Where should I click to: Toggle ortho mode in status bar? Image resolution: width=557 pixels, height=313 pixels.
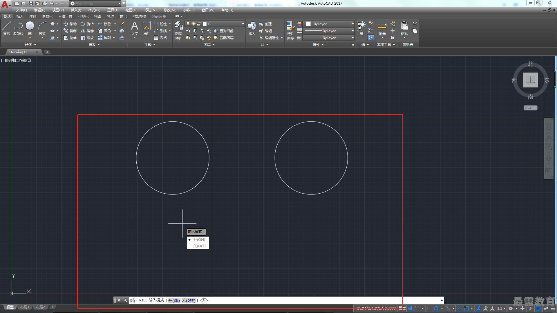[429, 308]
